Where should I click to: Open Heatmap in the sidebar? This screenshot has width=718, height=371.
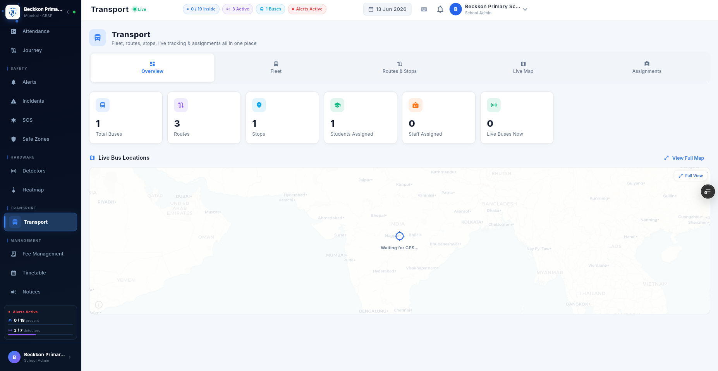tap(40, 190)
